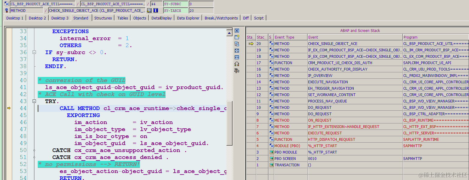Screen dimensions: 469x180
Task: Click the source code vertical scrollbar thumb
Action: pyautogui.click(x=230, y=123)
